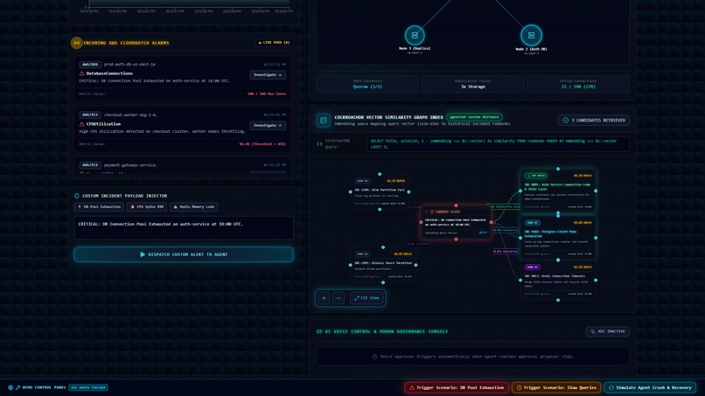Image resolution: width=705 pixels, height=396 pixels.
Task: Click the blue status dot in bottom bar
Action: pos(10,387)
